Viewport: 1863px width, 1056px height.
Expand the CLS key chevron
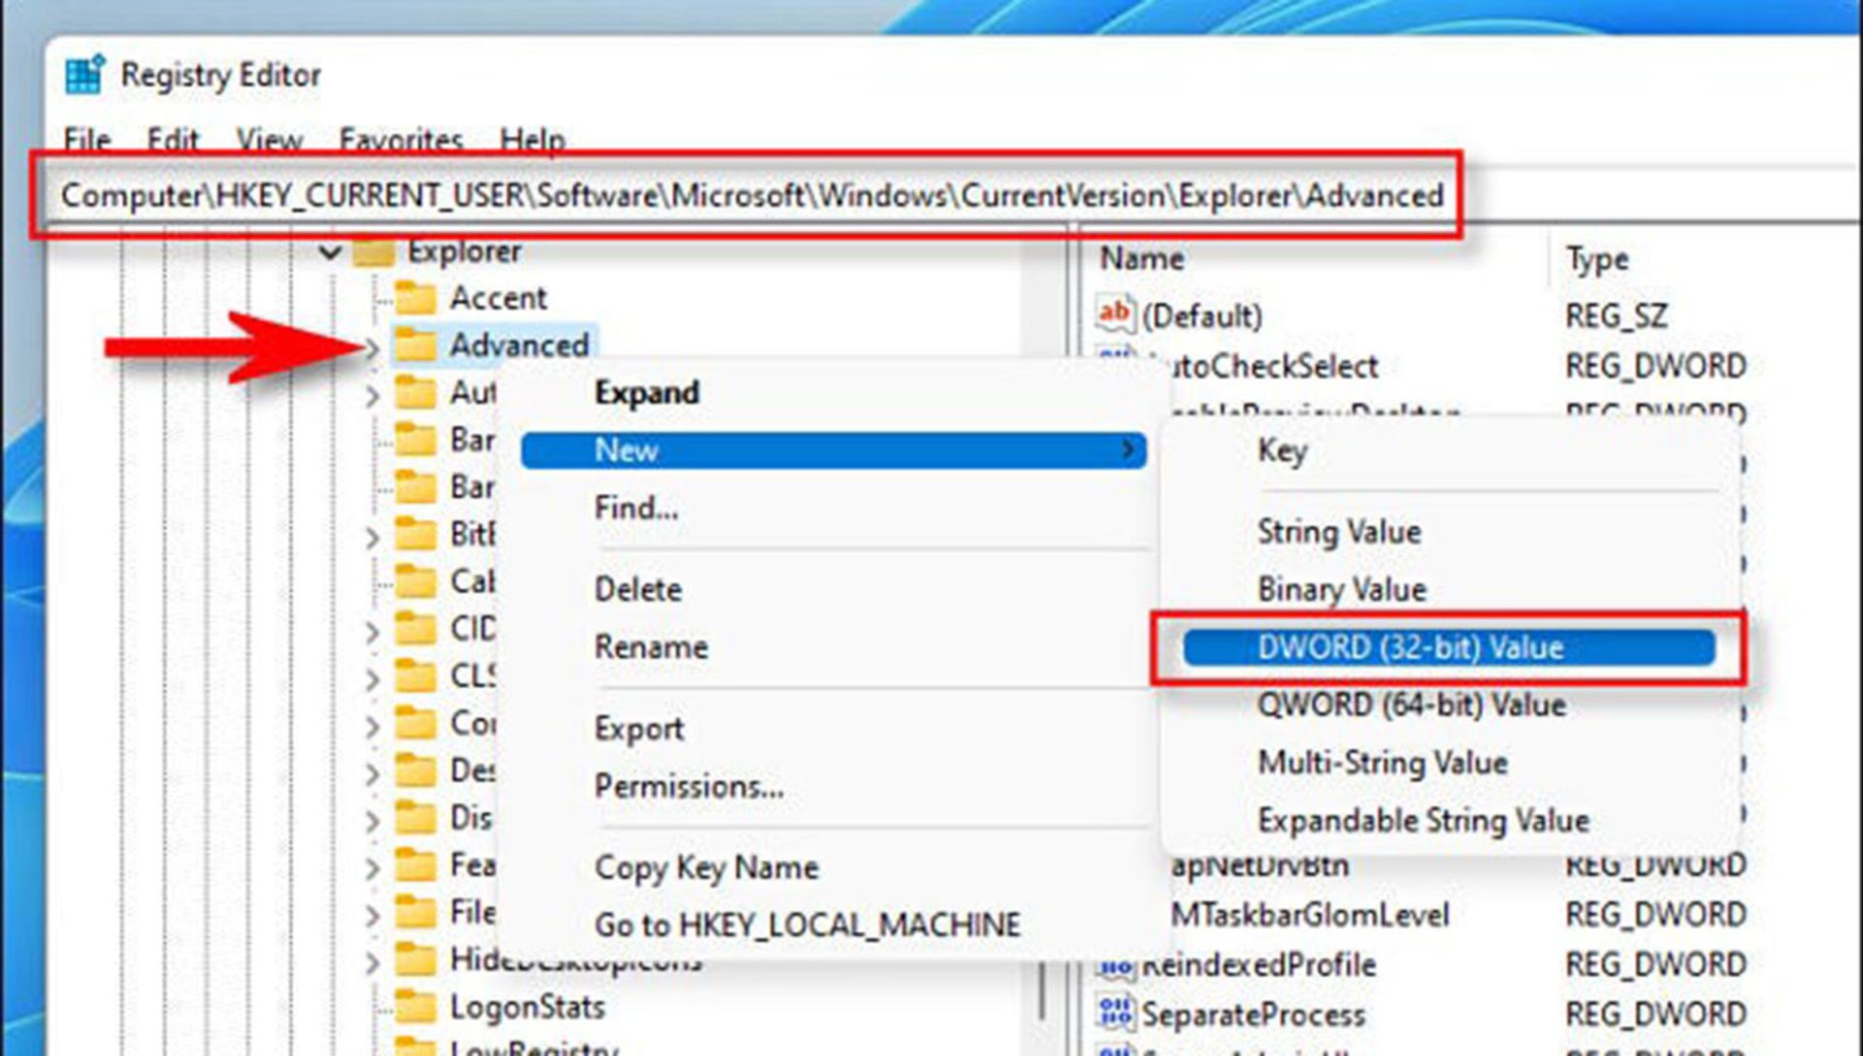373,678
